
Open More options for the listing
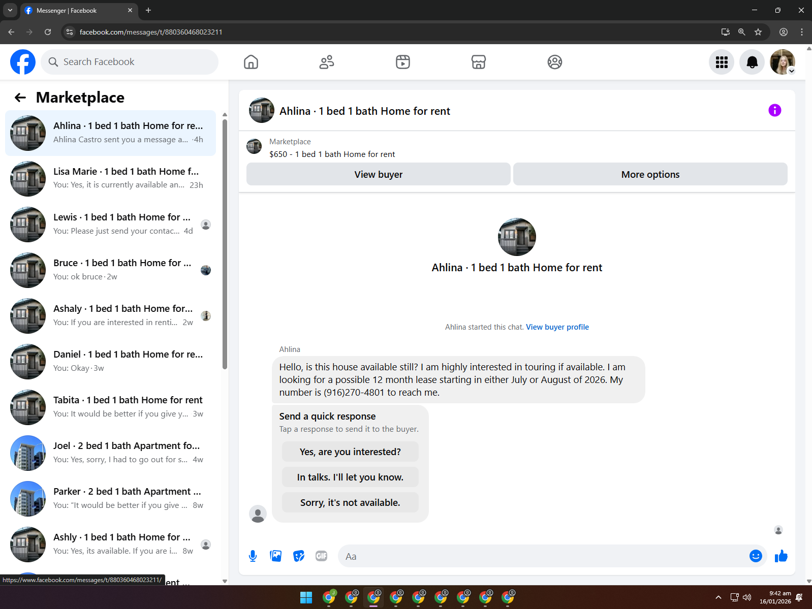pos(650,174)
